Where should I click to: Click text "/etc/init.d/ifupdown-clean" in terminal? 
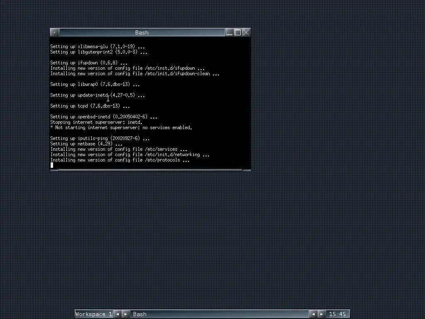coord(177,74)
